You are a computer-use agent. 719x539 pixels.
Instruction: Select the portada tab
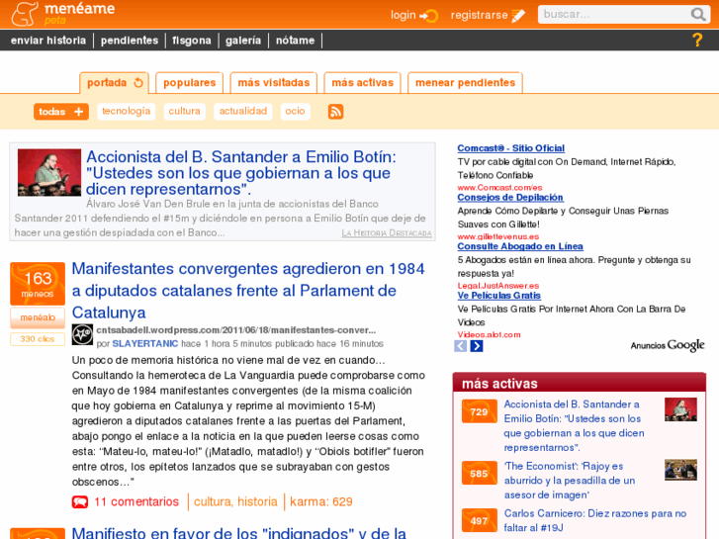click(x=114, y=83)
